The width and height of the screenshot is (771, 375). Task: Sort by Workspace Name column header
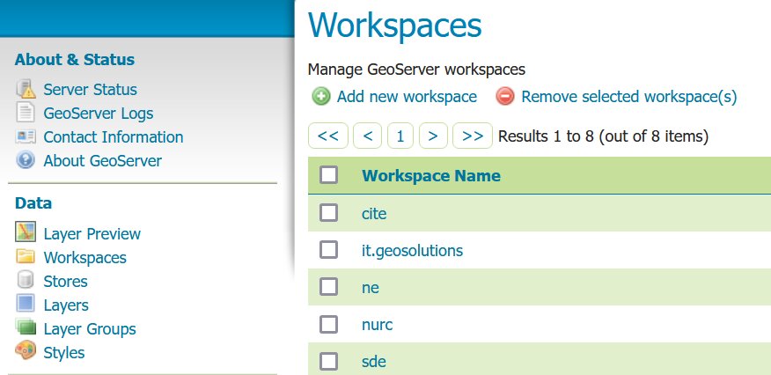[x=431, y=175]
